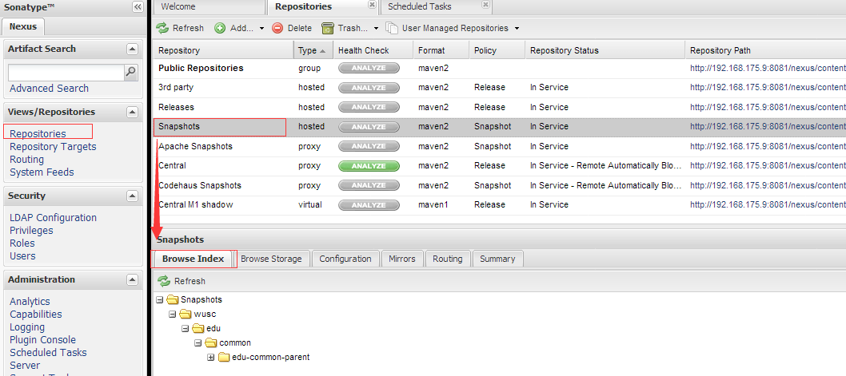This screenshot has height=376, width=846.
Task: Select the Apache Snapshots repository row
Action: click(500, 147)
